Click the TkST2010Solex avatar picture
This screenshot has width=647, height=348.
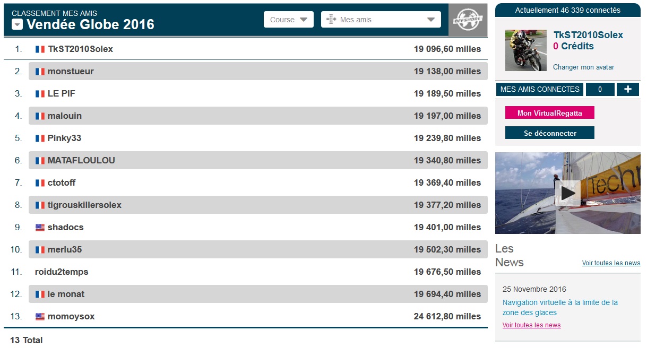(525, 50)
